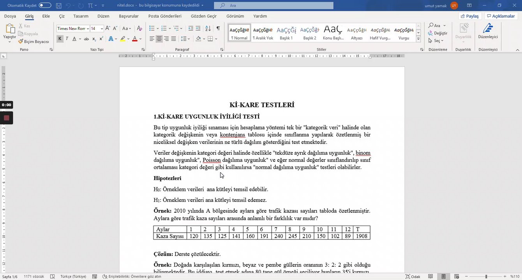
Task: Decrease paragraph indent
Action: [x=190, y=28]
